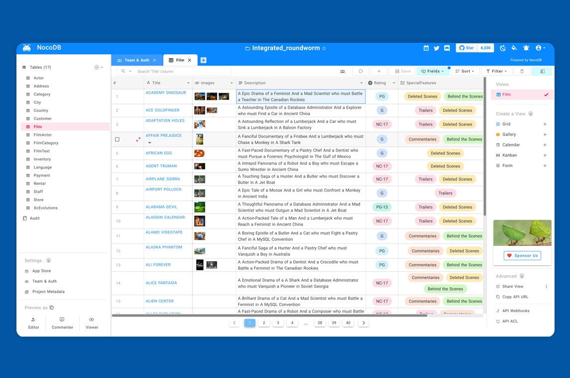
Task: Expand the account menu dropdown
Action: click(x=539, y=48)
